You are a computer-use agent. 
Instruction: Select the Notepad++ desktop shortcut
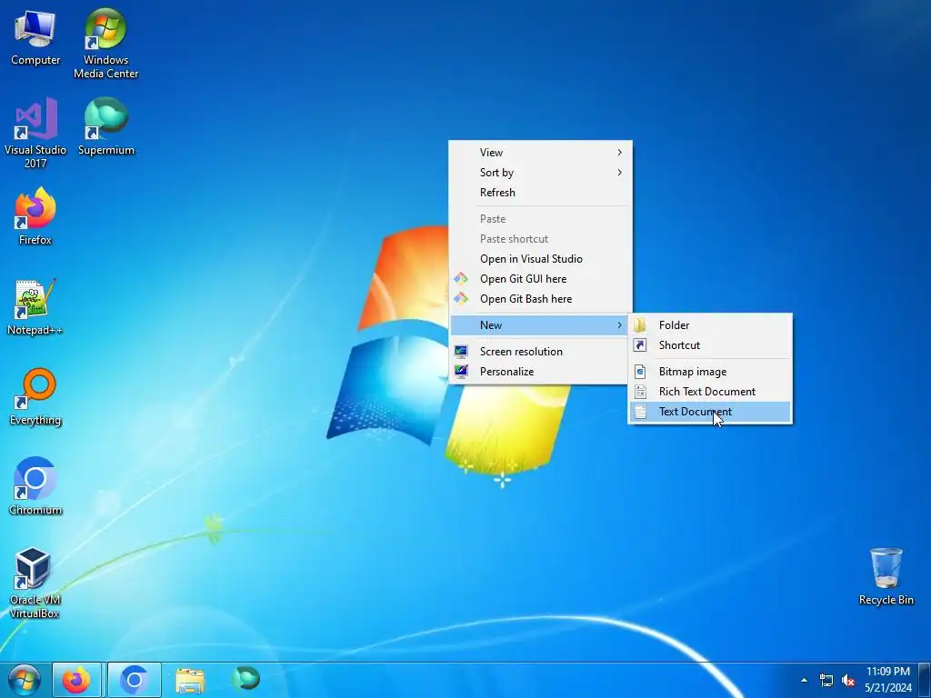(35, 306)
